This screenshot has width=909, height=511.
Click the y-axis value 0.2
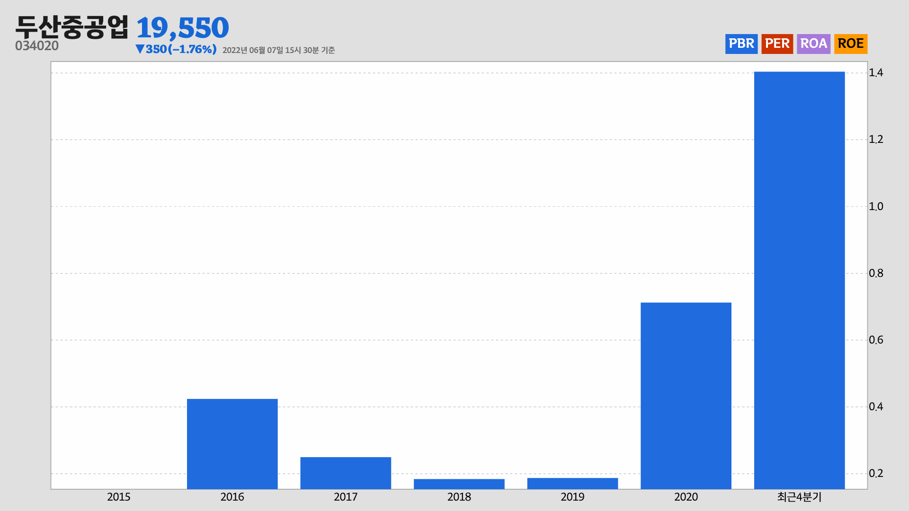[876, 473]
